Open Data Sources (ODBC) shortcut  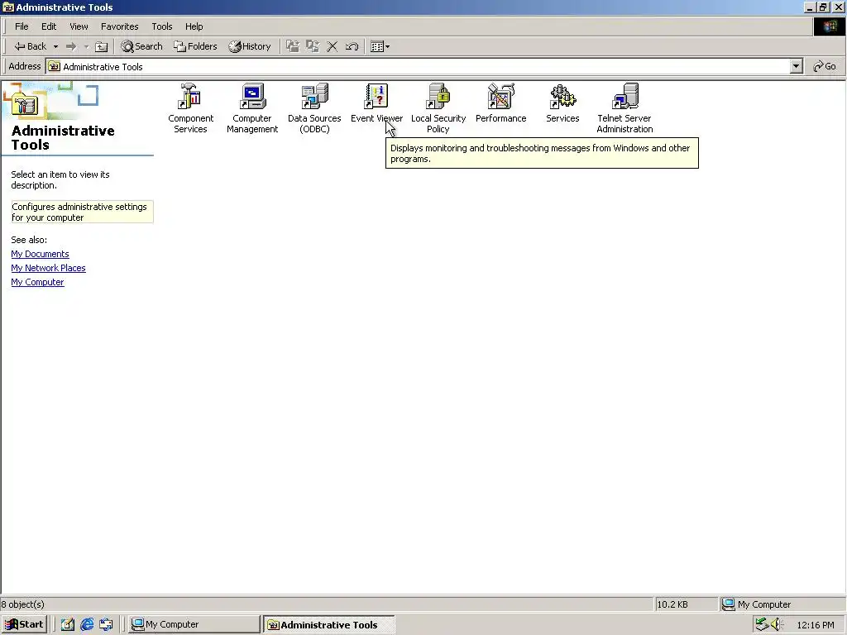314,108
